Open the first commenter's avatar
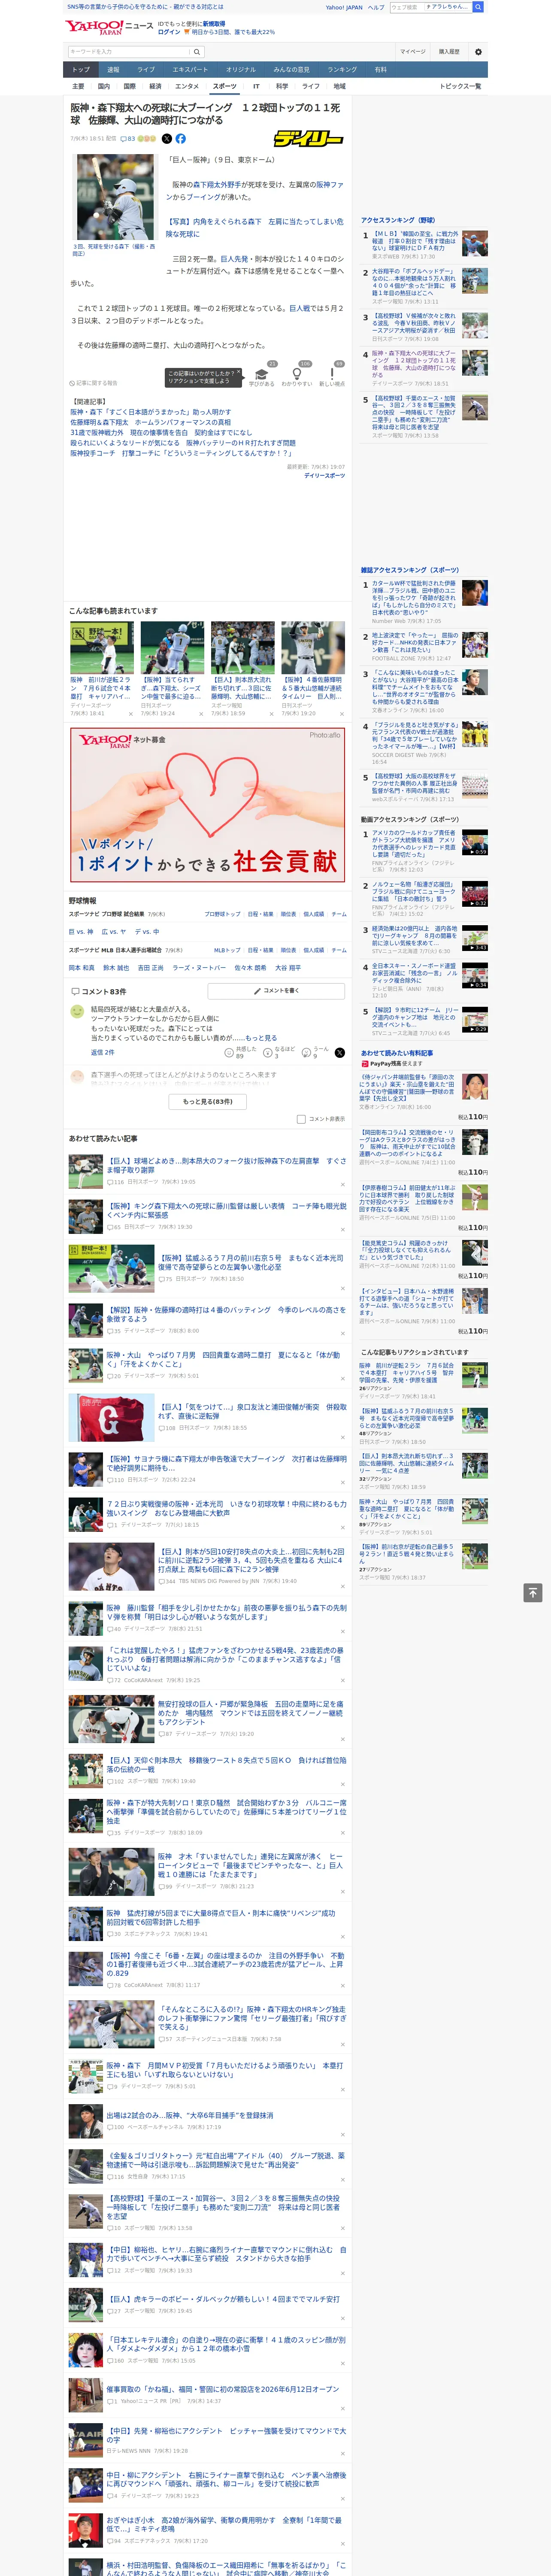The width and height of the screenshot is (551, 2576). 77,1012
